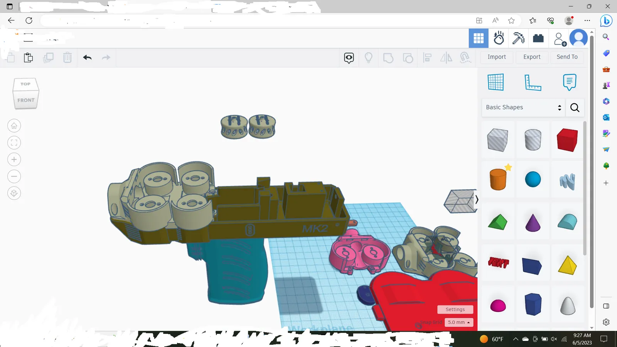The image size is (617, 347).
Task: Click the Undo arrow in toolbar
Action: coord(87,57)
